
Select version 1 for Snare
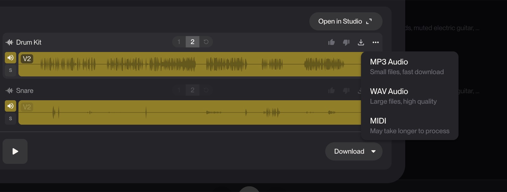179,90
